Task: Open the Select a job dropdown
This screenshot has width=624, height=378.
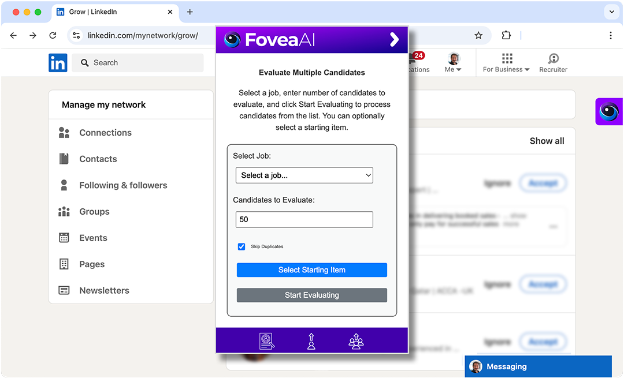Action: [x=304, y=175]
